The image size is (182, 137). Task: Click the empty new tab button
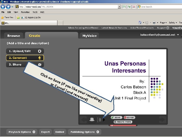[60, 23]
